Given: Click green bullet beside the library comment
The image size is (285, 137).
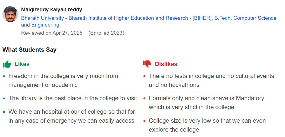Looking at the screenshot, I should (x=4, y=98).
